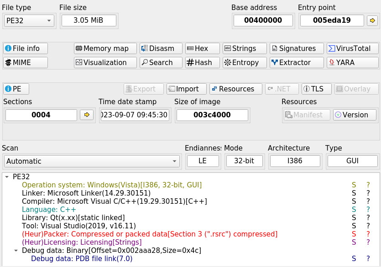
Task: Open the YARA scanner
Action: (353, 62)
